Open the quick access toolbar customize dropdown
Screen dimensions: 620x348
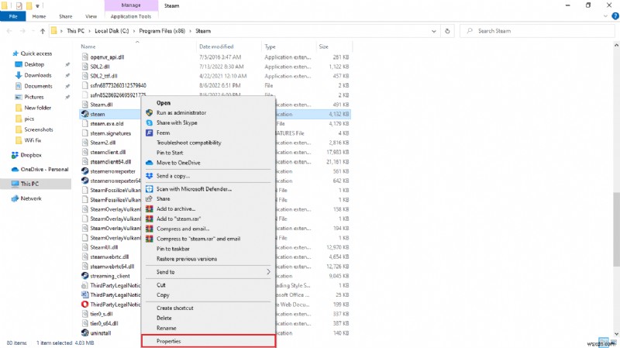[37, 6]
